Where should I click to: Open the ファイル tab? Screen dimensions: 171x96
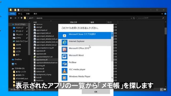pyautogui.click(x=12, y=14)
